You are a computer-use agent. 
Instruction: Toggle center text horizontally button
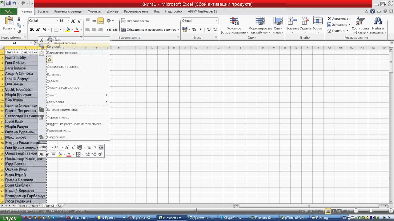(x=94, y=29)
